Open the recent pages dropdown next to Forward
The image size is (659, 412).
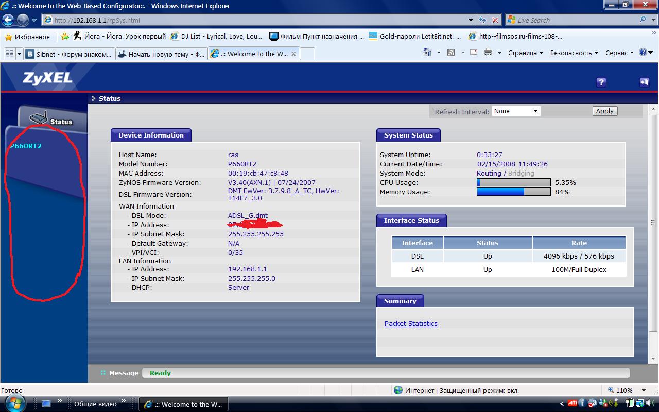(34, 20)
